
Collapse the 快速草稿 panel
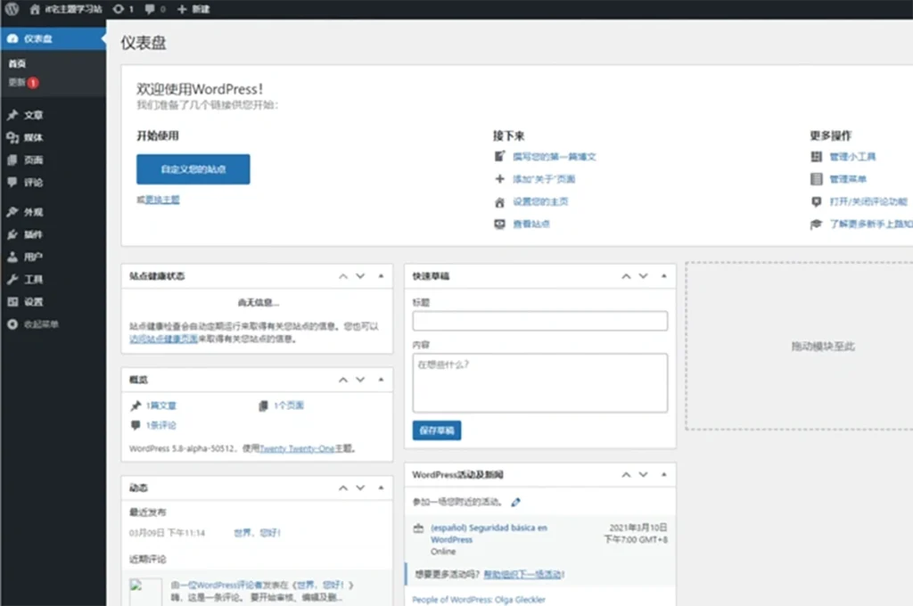(663, 276)
